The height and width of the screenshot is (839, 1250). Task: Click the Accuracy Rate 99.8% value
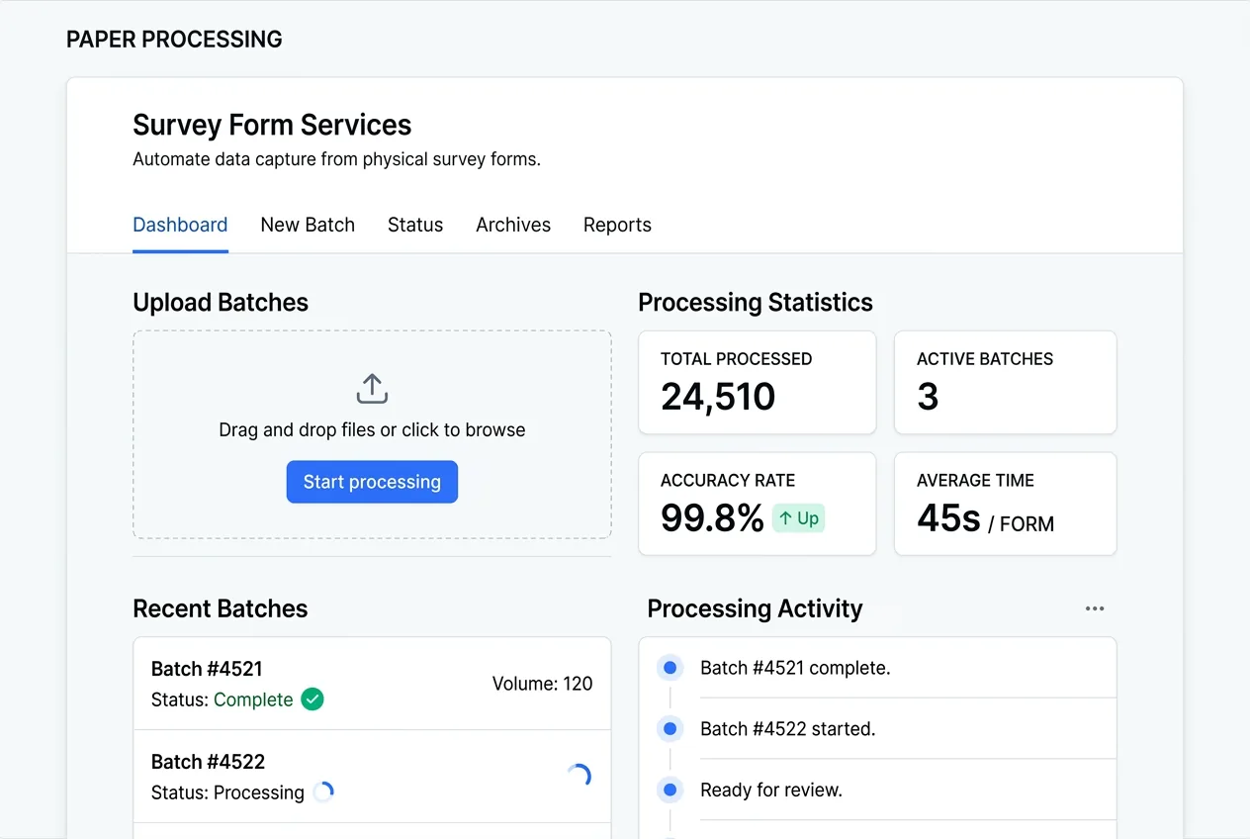(x=712, y=518)
